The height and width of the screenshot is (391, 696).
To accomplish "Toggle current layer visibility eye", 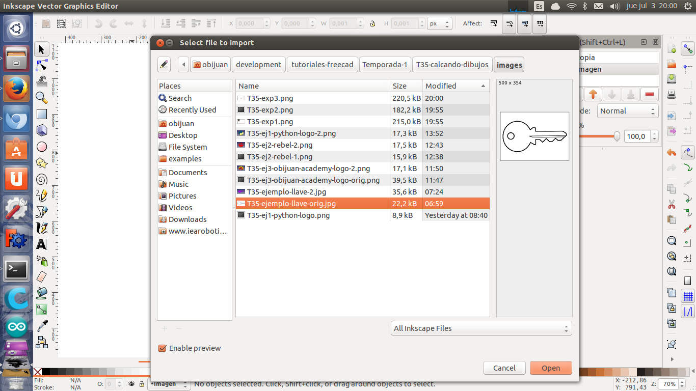I will point(131,384).
